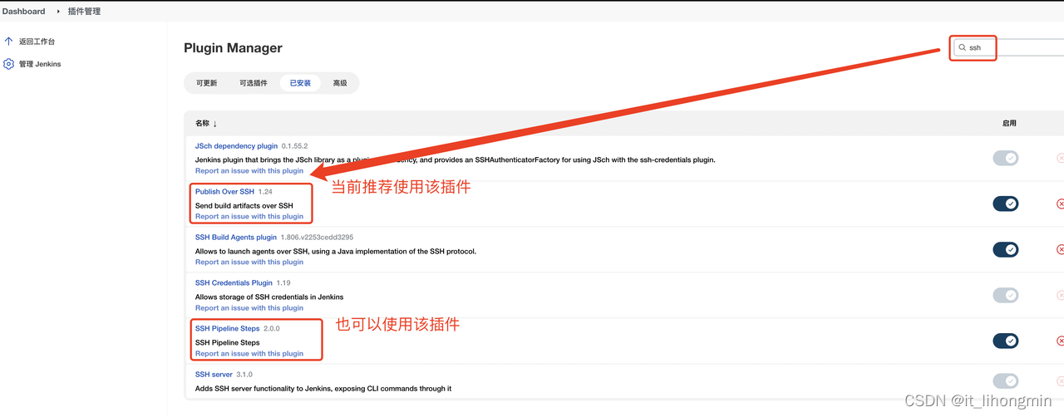Click the up-arrow icon beside 返回工作台

tap(9, 42)
